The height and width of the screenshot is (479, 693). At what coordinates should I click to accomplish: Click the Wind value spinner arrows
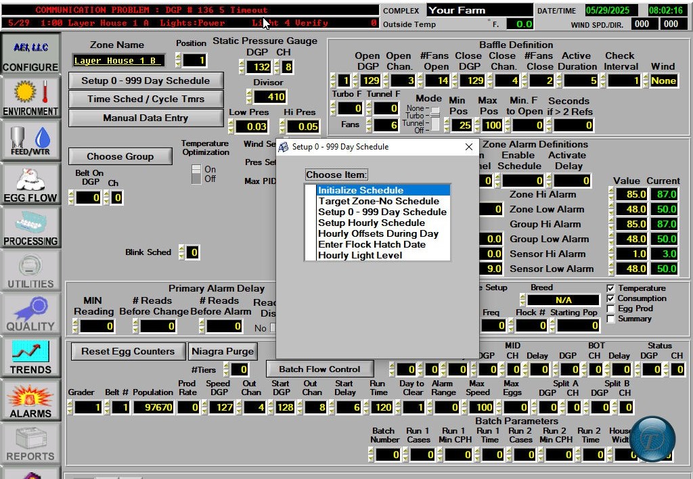645,80
